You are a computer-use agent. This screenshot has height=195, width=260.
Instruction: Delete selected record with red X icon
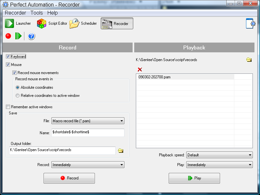[140, 70]
